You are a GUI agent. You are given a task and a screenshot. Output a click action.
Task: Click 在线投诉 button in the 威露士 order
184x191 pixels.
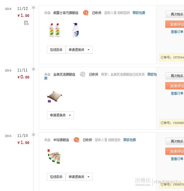coord(56,50)
